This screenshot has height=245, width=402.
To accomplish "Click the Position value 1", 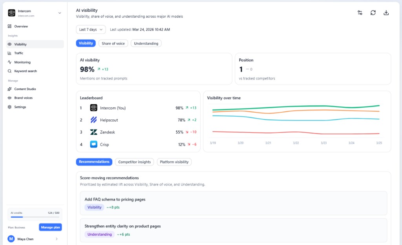I will coord(241,69).
